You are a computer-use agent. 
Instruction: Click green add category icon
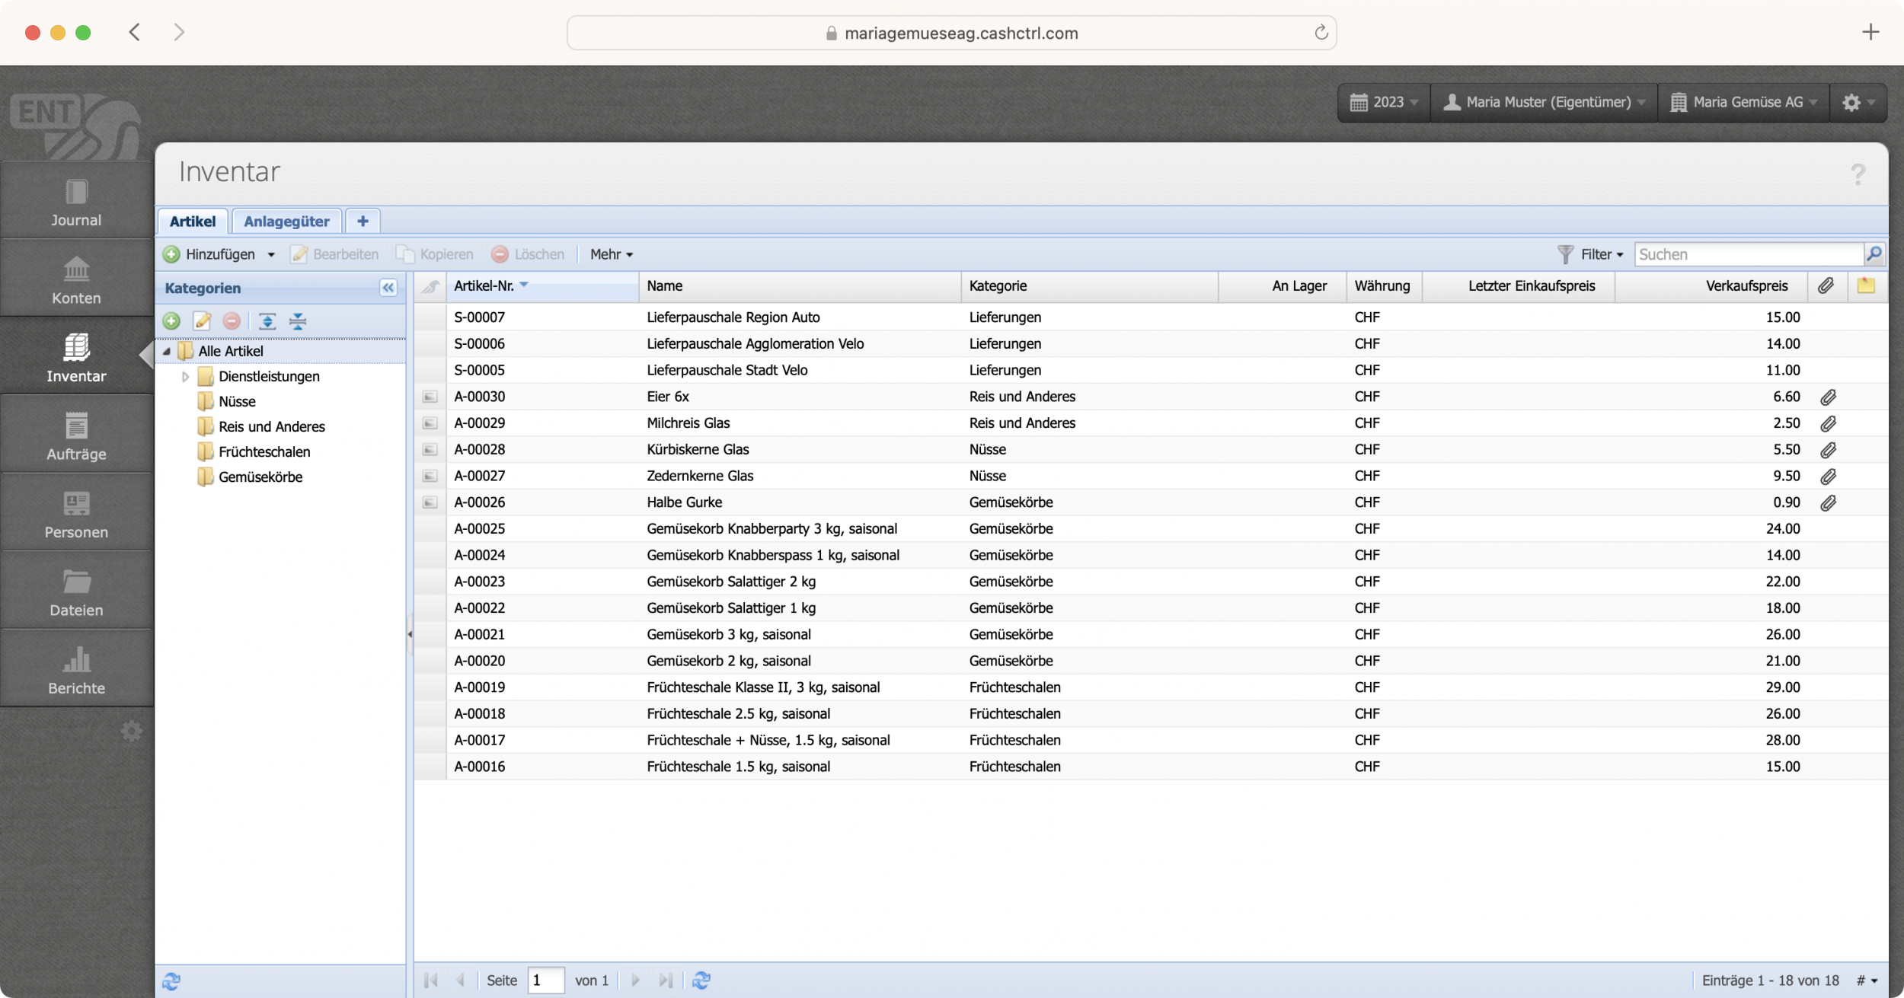click(x=171, y=321)
